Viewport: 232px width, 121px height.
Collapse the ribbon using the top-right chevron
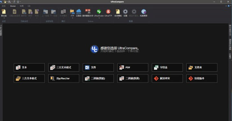(x=226, y=6)
